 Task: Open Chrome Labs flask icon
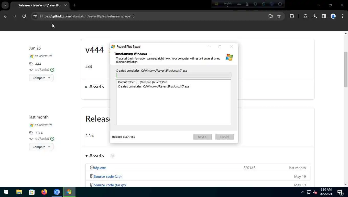coord(305,16)
